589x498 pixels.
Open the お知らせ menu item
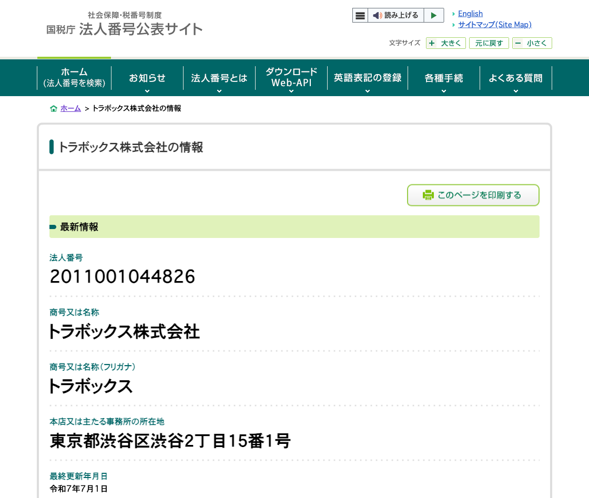tap(147, 78)
